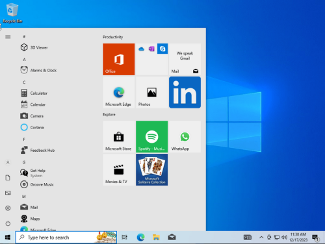Click the G letter header in app list
This screenshot has width=325, height=244.
point(24,162)
